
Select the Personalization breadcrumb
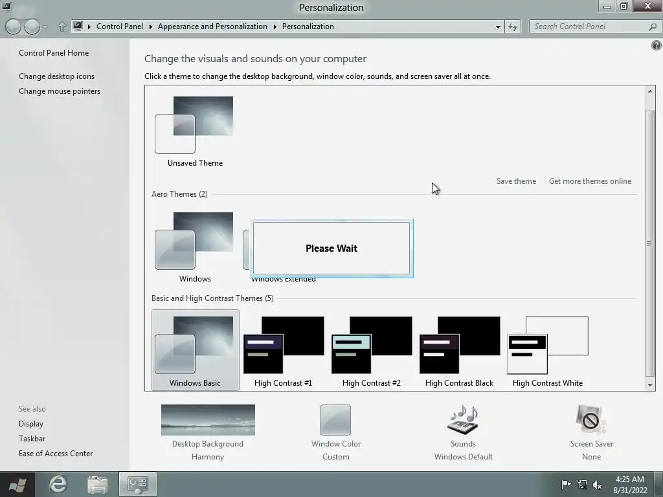(x=308, y=26)
